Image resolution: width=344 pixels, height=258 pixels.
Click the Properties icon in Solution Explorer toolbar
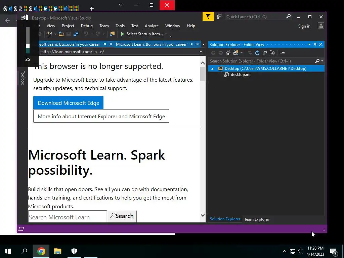[282, 53]
